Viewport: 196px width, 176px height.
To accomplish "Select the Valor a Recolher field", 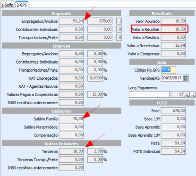I will [x=173, y=29].
